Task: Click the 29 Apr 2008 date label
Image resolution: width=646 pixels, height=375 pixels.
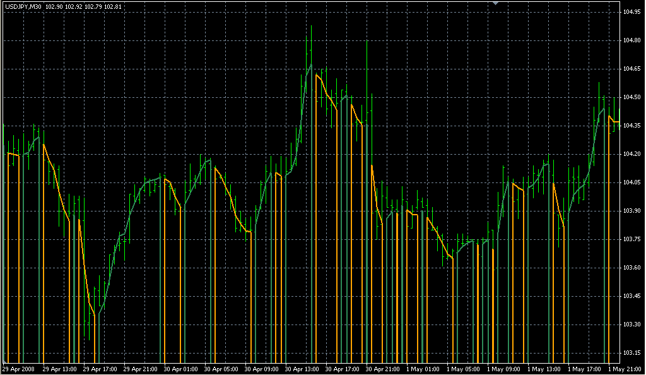Action: pos(18,369)
